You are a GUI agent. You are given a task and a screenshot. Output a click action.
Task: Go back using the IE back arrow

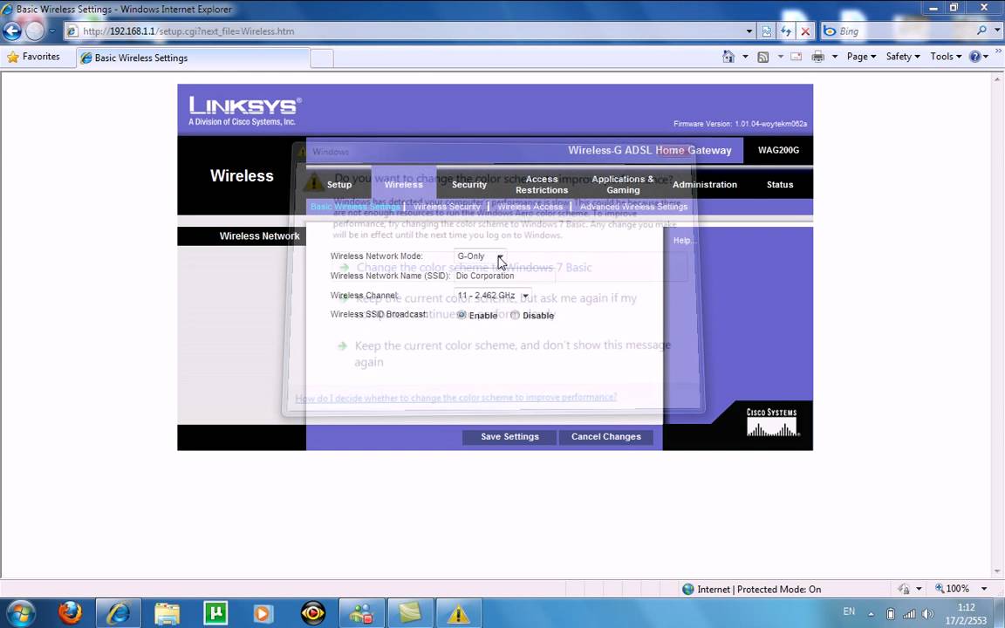[12, 31]
